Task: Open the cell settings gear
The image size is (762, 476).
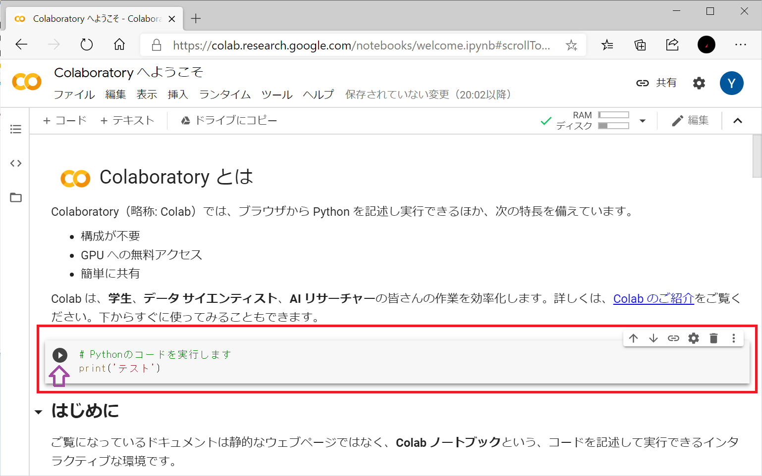Action: 693,338
